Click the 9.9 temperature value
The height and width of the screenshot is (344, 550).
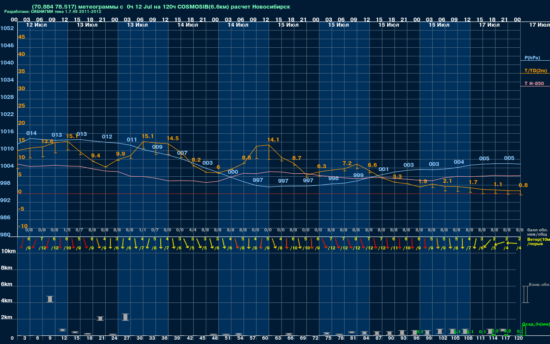coord(121,154)
